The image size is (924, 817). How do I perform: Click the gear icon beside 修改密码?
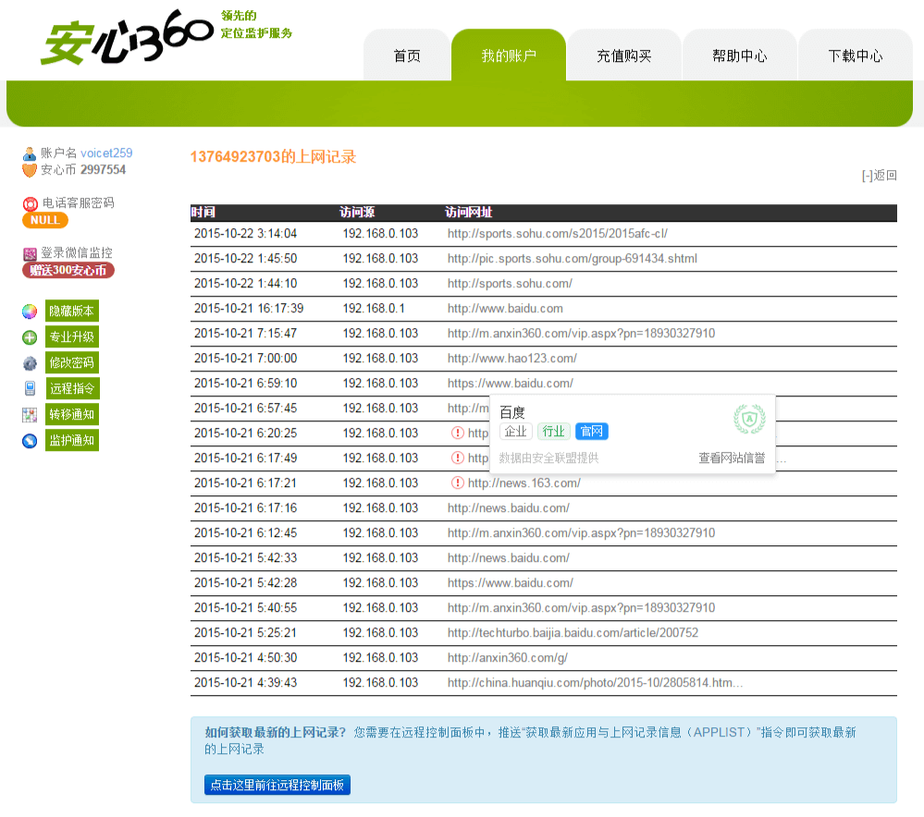coord(30,363)
